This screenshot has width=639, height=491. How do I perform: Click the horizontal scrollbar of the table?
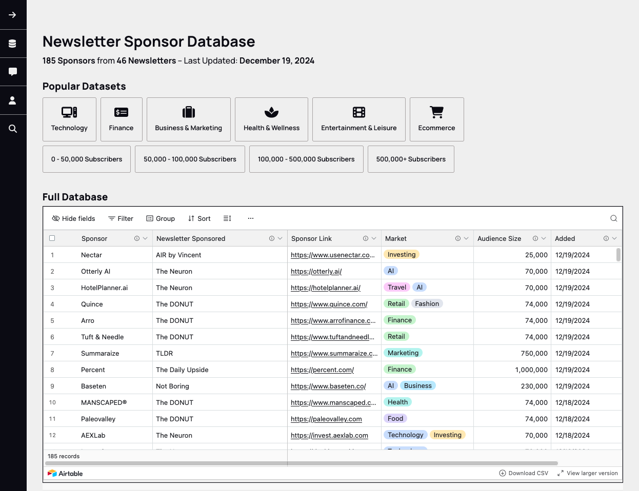[x=303, y=463]
